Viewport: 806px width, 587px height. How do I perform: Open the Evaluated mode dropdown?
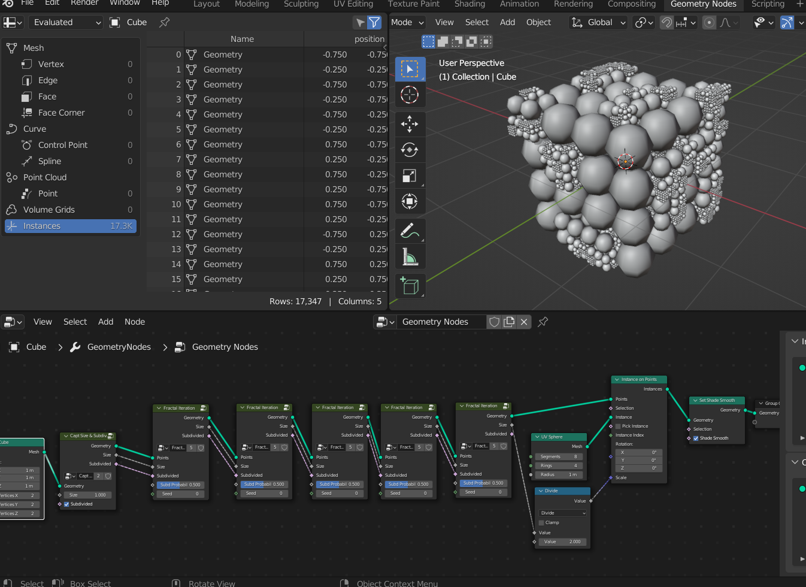(66, 22)
